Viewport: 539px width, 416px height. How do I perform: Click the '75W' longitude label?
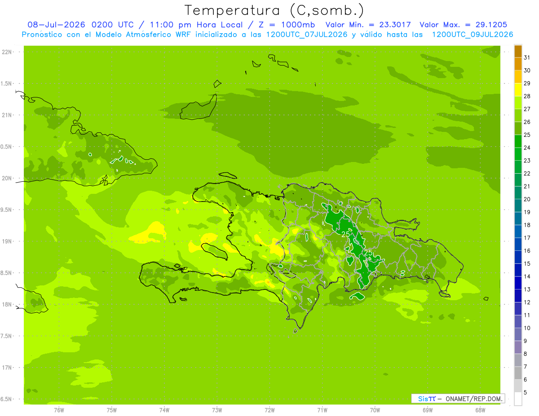point(112,410)
